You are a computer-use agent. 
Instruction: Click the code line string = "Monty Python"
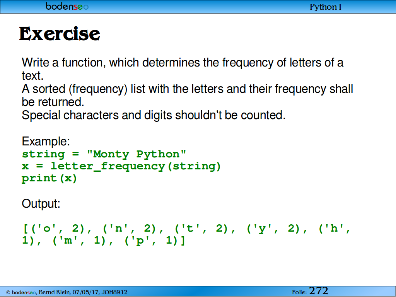[104, 154]
